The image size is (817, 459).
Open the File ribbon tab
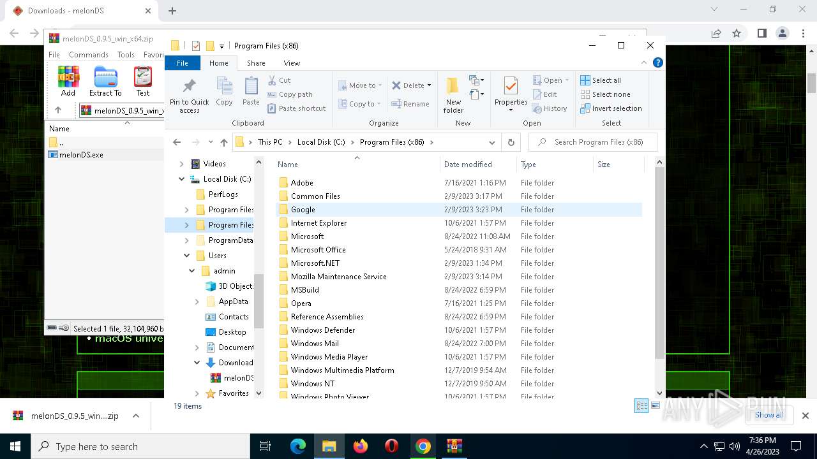coord(182,63)
